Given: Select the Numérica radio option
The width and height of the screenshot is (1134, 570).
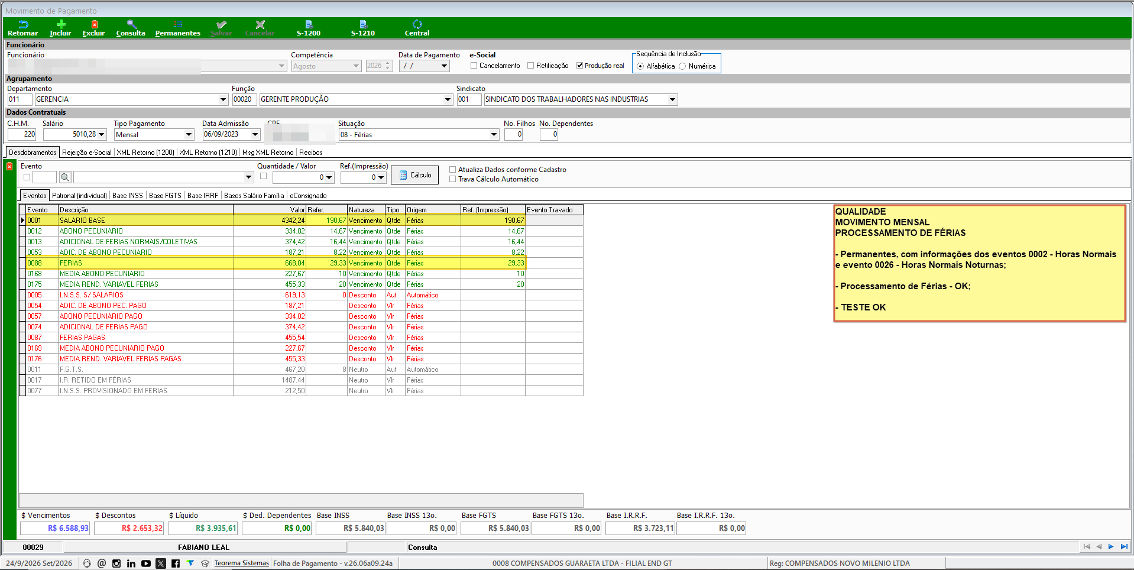Looking at the screenshot, I should coord(683,66).
